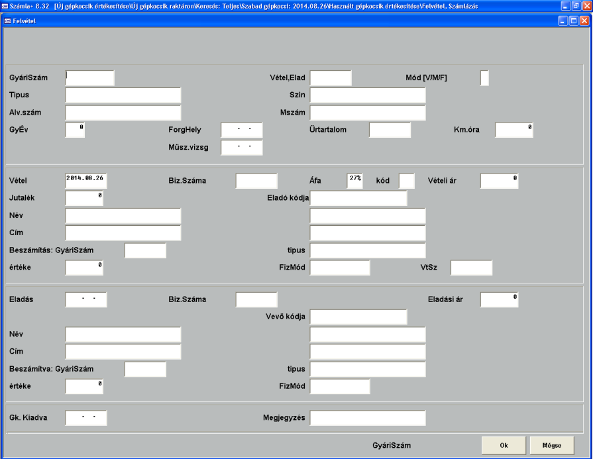Screen dimensions: 593x459
Task: Select the Alv.szám input box
Action: [123, 113]
